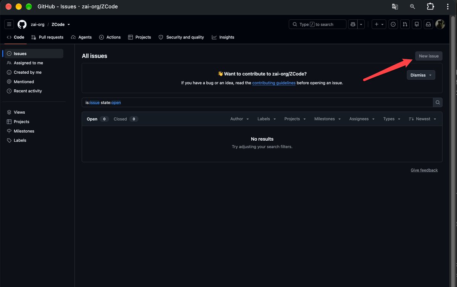Go to the GitHub homepage logo
The image size is (457, 287).
click(22, 24)
